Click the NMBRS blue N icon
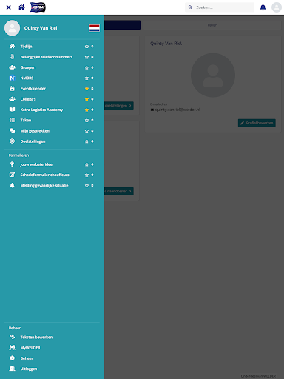 point(12,78)
